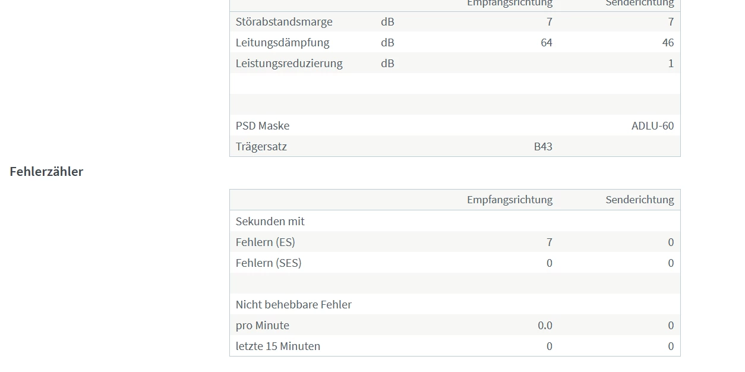Screen dimensions: 745x372
Task: Click the Leistungsreduzierung send value 1
Action: tap(671, 64)
